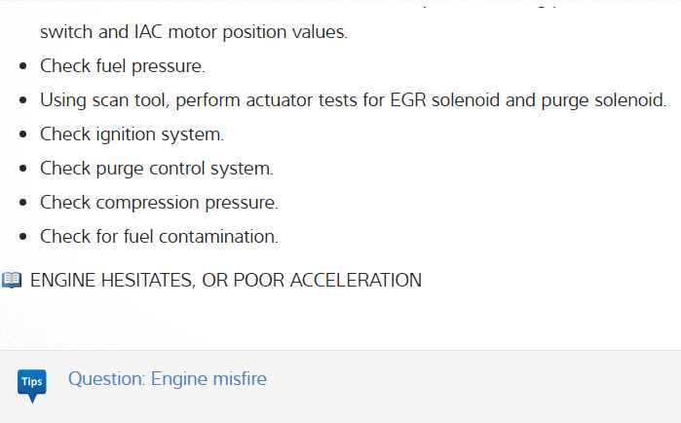Image resolution: width=681 pixels, height=423 pixels.
Task: Click the bullet before 'Check ignition system'
Action: [23, 135]
